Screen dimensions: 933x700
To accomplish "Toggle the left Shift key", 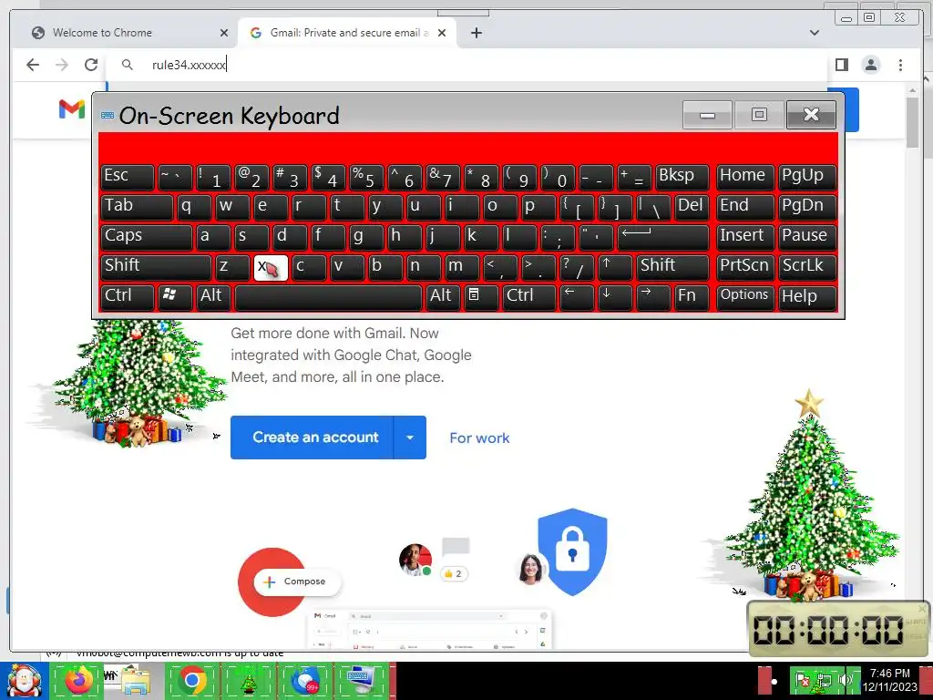I will 156,267.
